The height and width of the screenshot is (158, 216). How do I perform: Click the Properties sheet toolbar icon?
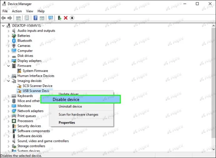coord(27,18)
